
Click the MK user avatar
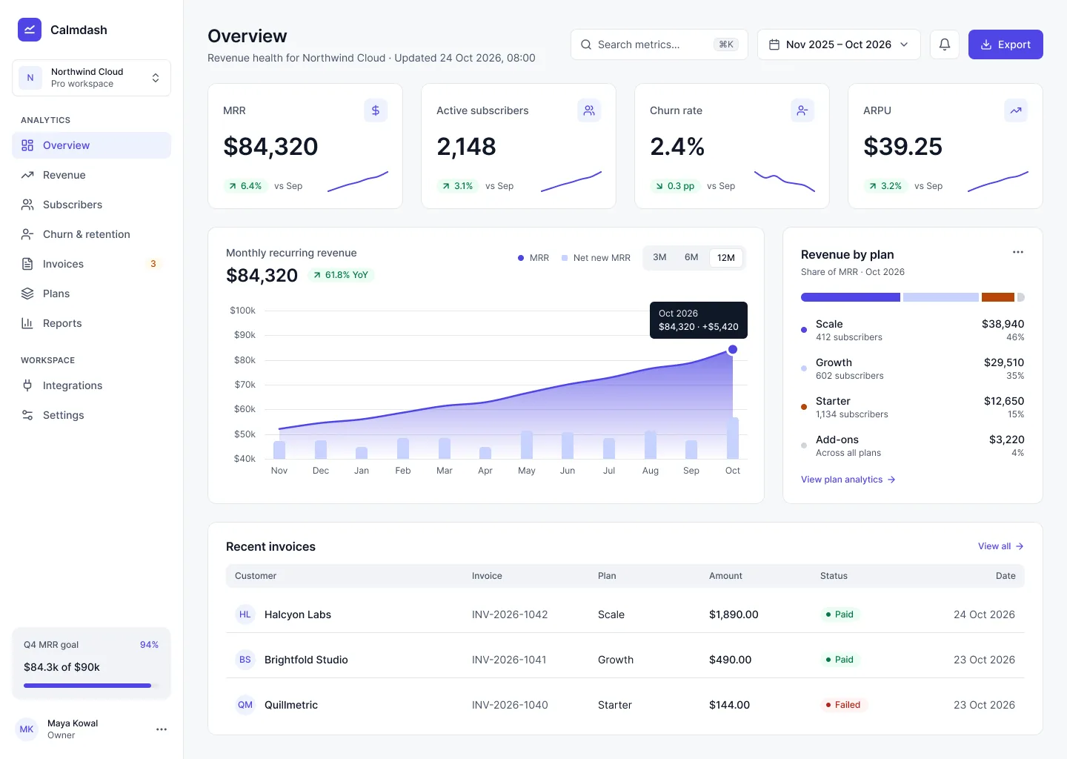tap(27, 729)
